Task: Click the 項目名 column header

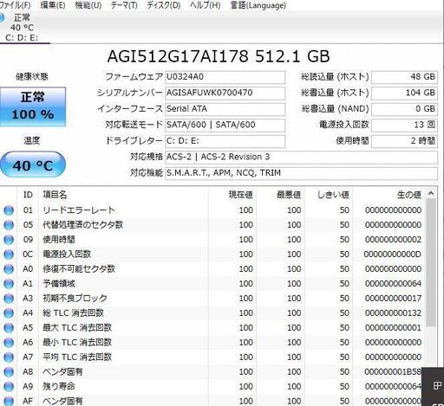Action: click(123, 195)
